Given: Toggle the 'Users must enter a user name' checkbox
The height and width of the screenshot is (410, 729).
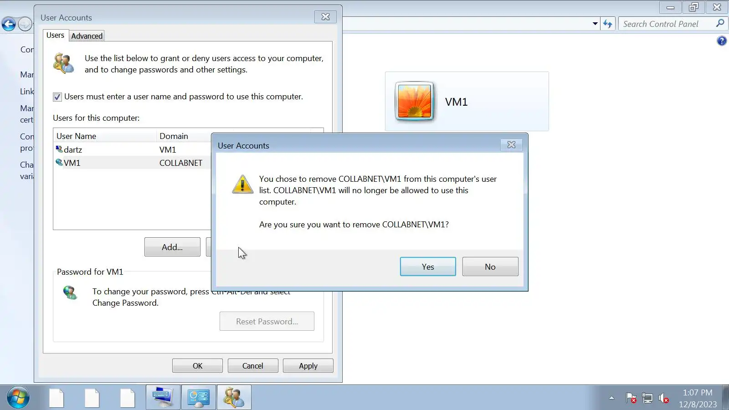Looking at the screenshot, I should point(57,97).
